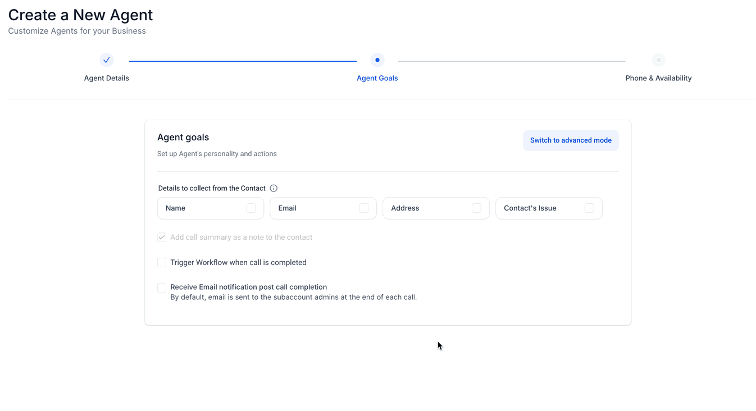Tick the Name checkbox
Image resolution: width=756 pixels, height=411 pixels.
(251, 208)
